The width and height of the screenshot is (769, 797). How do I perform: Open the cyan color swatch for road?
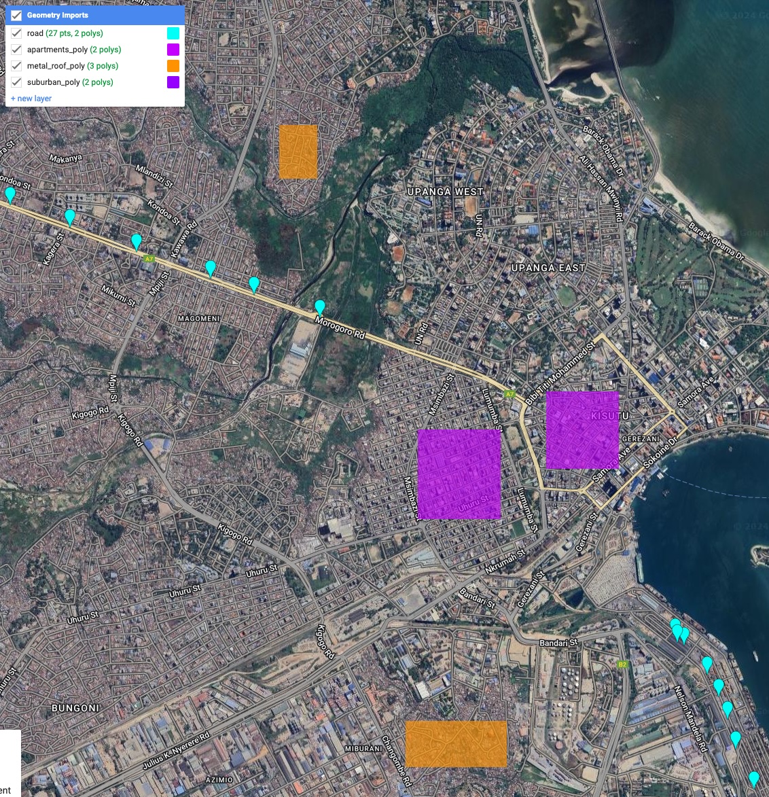173,33
